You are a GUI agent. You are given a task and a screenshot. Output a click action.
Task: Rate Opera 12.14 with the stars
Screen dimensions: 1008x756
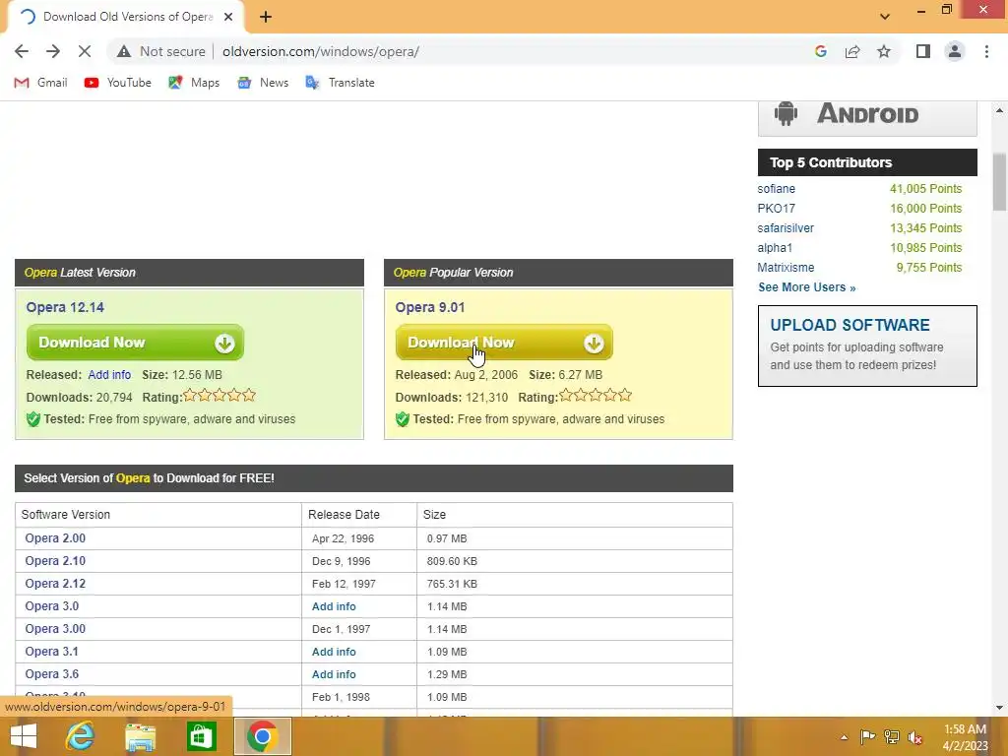(220, 396)
